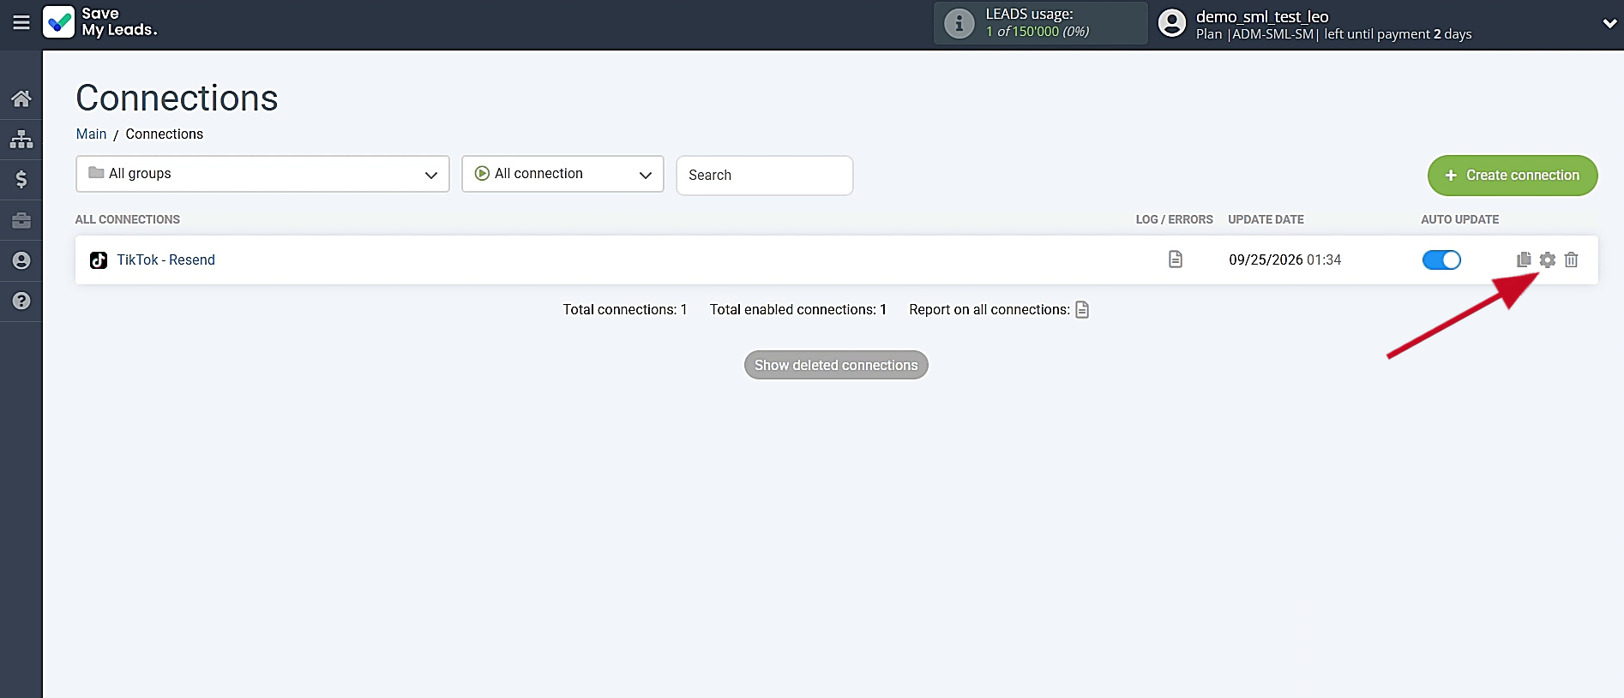Toggle auto update for TikTok - Resend
This screenshot has height=698, width=1624.
[x=1441, y=260]
